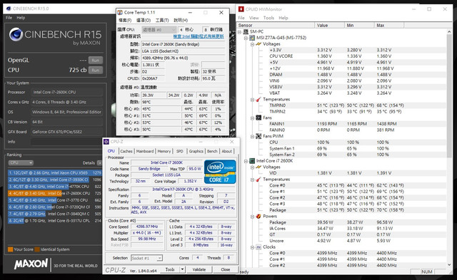Click the CPU-Z title bar icon
This screenshot has height=280, width=457.
(x=106, y=142)
